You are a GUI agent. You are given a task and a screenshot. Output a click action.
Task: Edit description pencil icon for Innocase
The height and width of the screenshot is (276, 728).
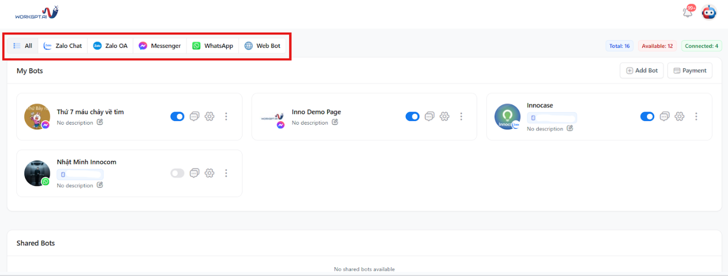[570, 128]
